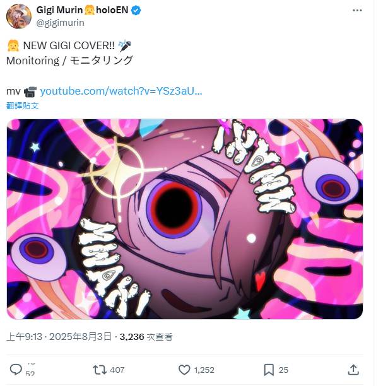Like the post with the heart icon

pos(184,370)
